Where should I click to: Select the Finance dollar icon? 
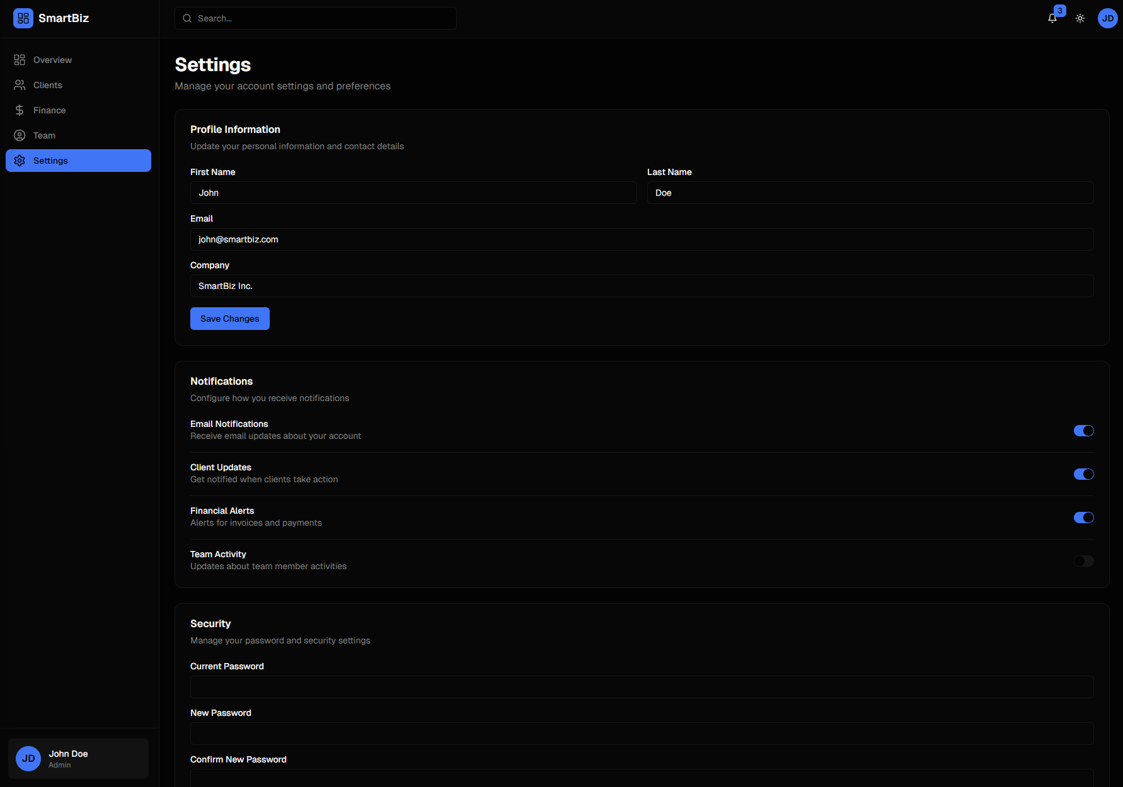click(x=20, y=110)
